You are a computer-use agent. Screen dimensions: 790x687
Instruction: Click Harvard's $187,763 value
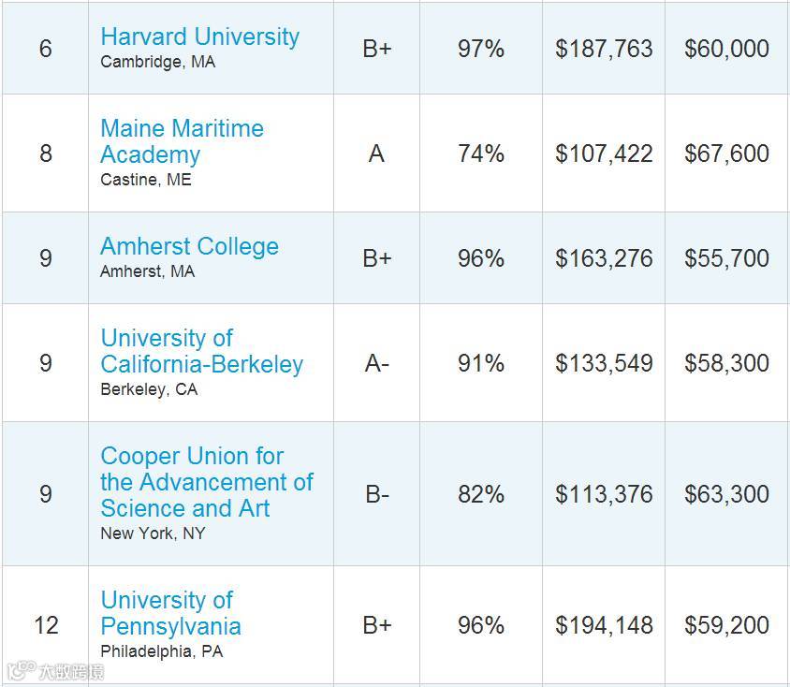pos(604,49)
